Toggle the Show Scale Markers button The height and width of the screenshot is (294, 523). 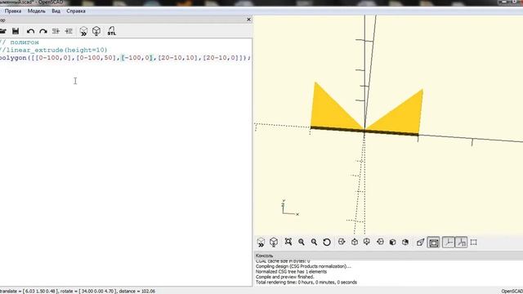pyautogui.click(x=461, y=243)
